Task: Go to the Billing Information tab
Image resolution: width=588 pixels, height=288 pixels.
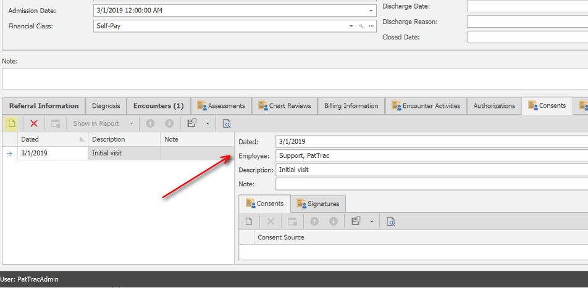Action: tap(351, 106)
